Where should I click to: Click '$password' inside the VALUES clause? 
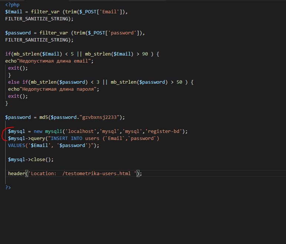click(72, 146)
